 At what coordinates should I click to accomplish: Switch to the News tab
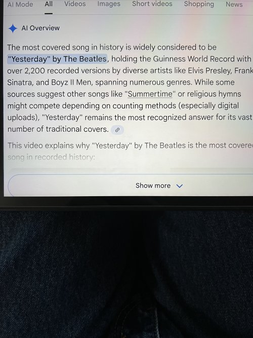tap(234, 4)
